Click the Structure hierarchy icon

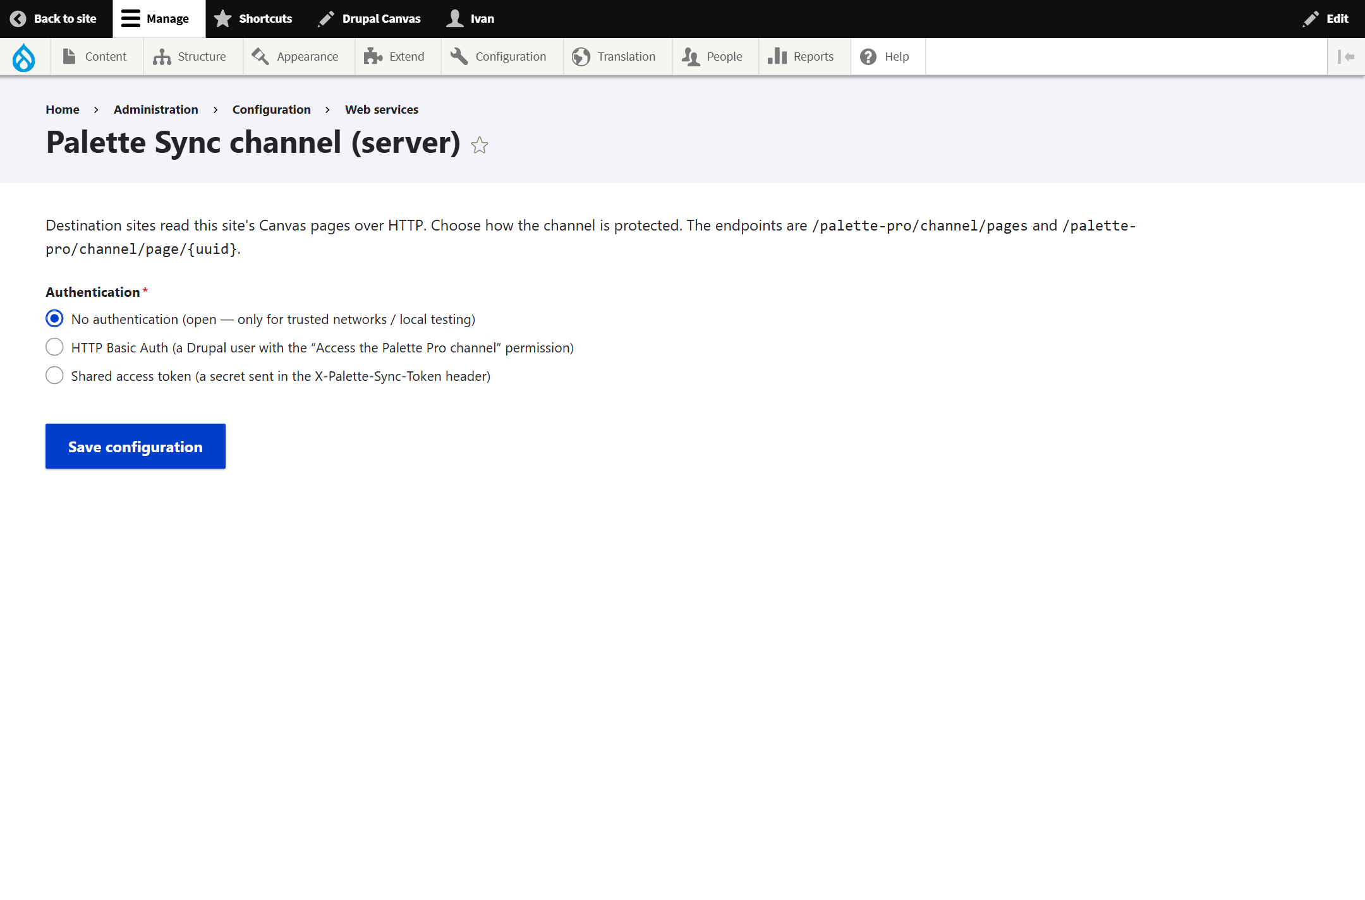[162, 57]
